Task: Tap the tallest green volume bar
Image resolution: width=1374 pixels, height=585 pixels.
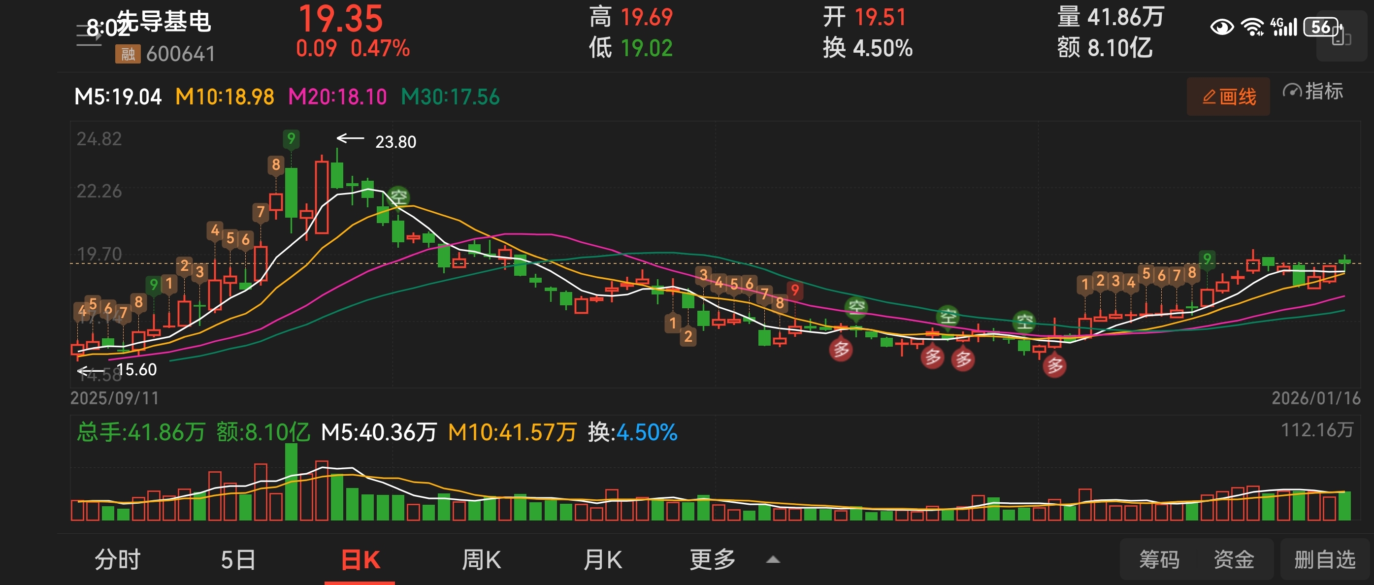Action: [x=291, y=483]
